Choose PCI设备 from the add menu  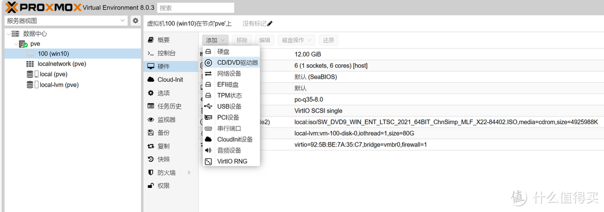pos(231,117)
